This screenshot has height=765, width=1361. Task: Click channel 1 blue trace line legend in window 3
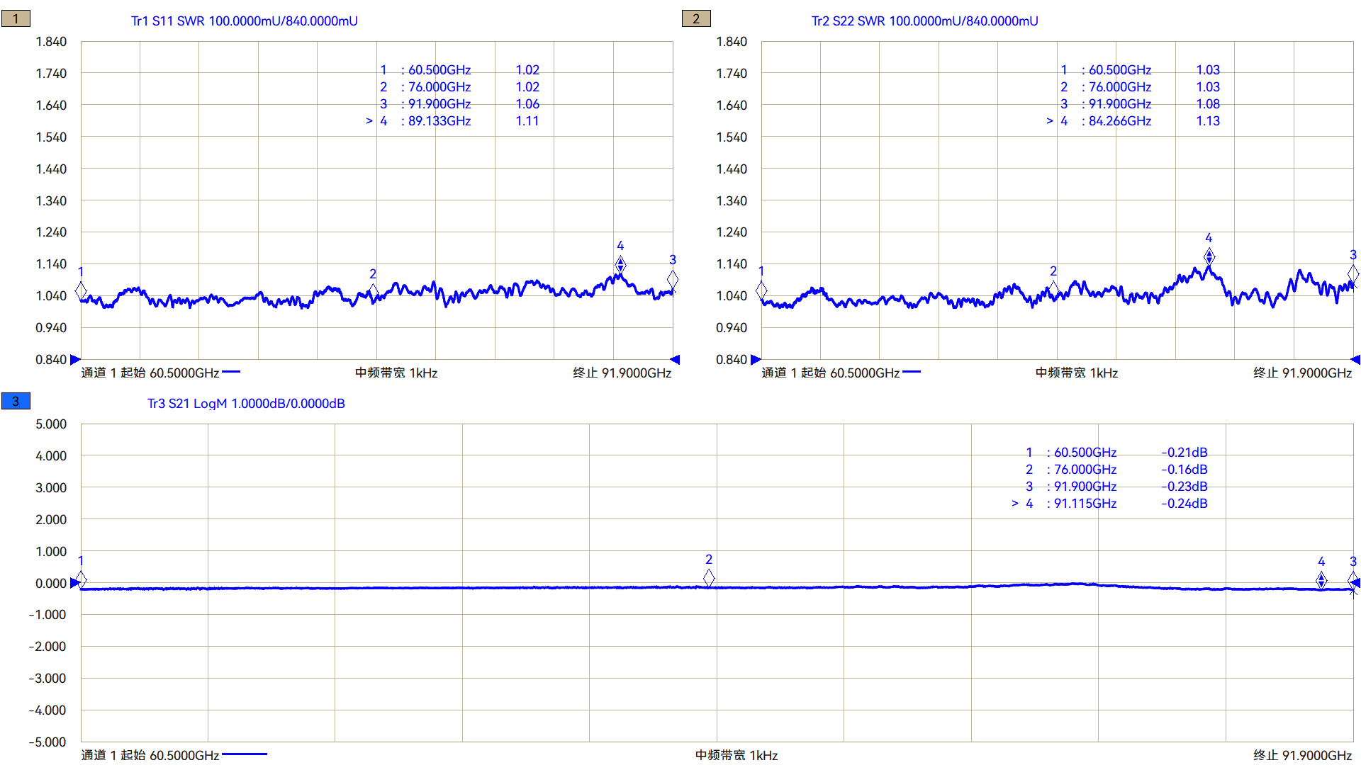pos(245,754)
